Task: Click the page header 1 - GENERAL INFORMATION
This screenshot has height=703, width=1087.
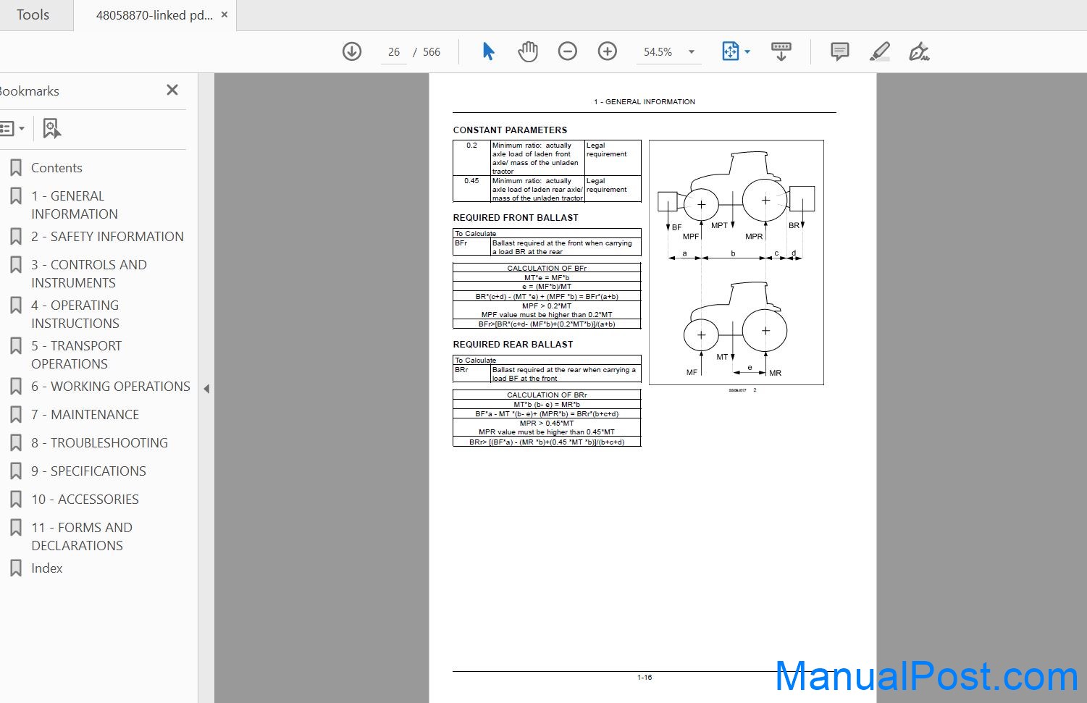Action: [645, 102]
